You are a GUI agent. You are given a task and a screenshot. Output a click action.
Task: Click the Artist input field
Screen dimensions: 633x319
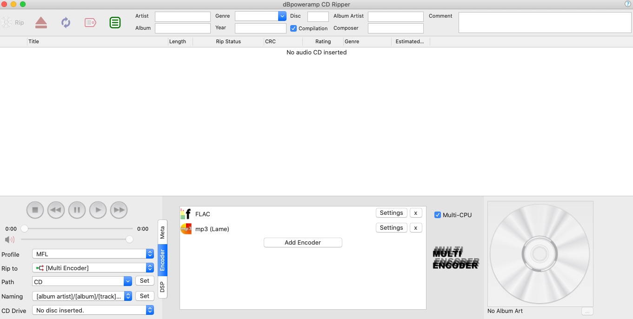pos(182,16)
